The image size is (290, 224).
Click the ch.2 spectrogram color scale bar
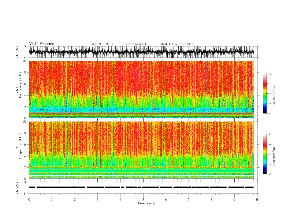coord(265,154)
